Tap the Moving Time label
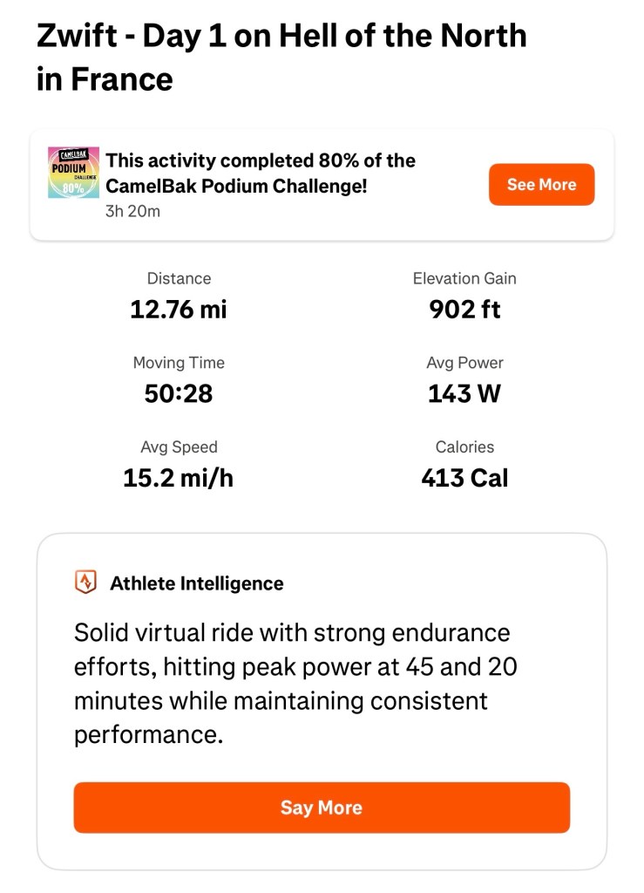The height and width of the screenshot is (893, 644). point(179,363)
